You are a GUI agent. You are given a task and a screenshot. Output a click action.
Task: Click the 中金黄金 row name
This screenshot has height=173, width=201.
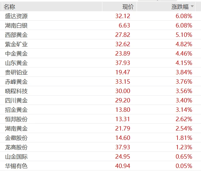coord(16,53)
